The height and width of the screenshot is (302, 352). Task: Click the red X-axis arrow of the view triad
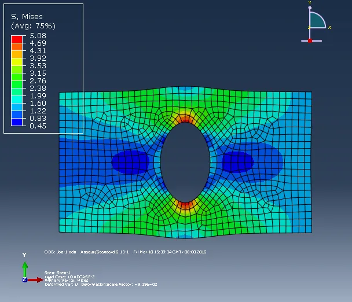click(35, 280)
